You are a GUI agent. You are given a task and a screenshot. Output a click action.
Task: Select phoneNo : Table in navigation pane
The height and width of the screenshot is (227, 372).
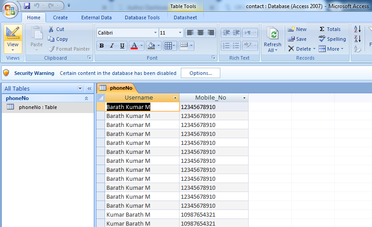(x=38, y=107)
